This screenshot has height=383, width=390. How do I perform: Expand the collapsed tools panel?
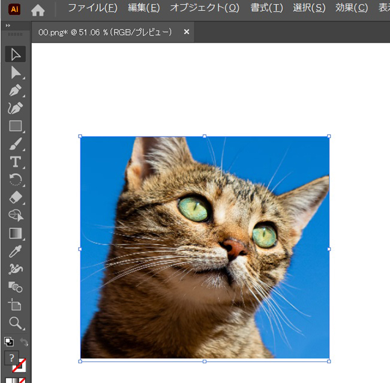click(x=7, y=26)
